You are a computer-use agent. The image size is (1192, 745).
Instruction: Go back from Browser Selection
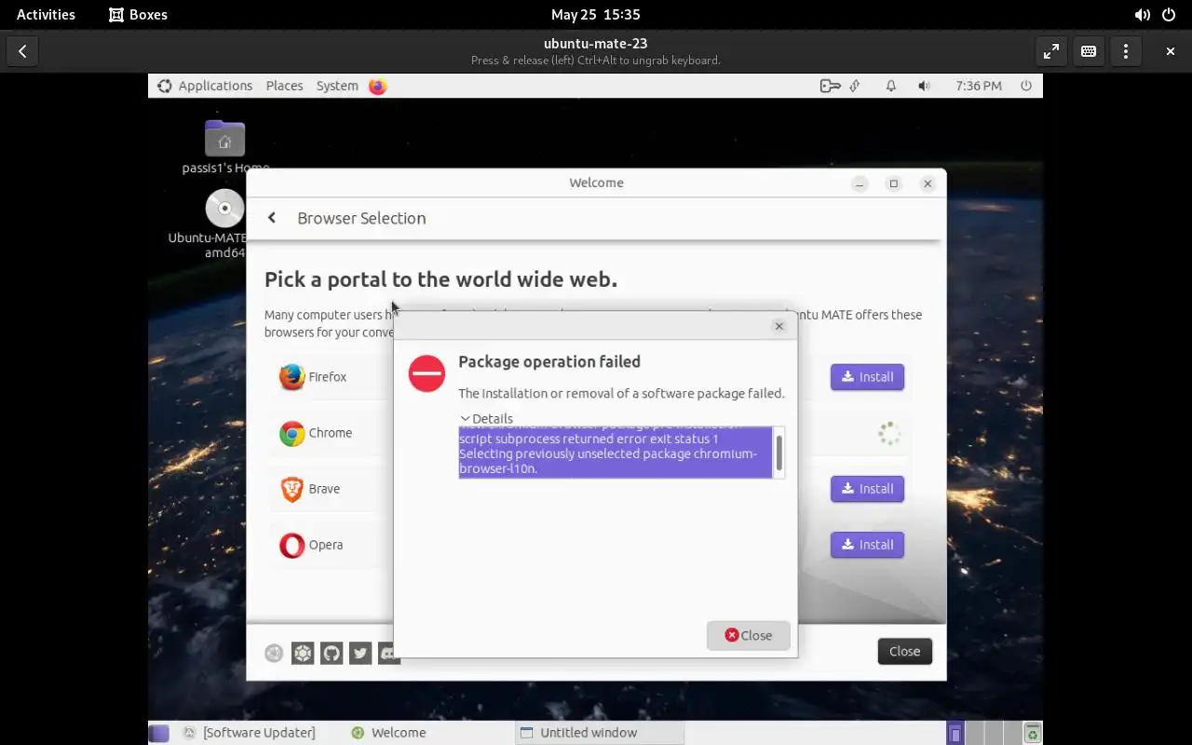pos(272,218)
